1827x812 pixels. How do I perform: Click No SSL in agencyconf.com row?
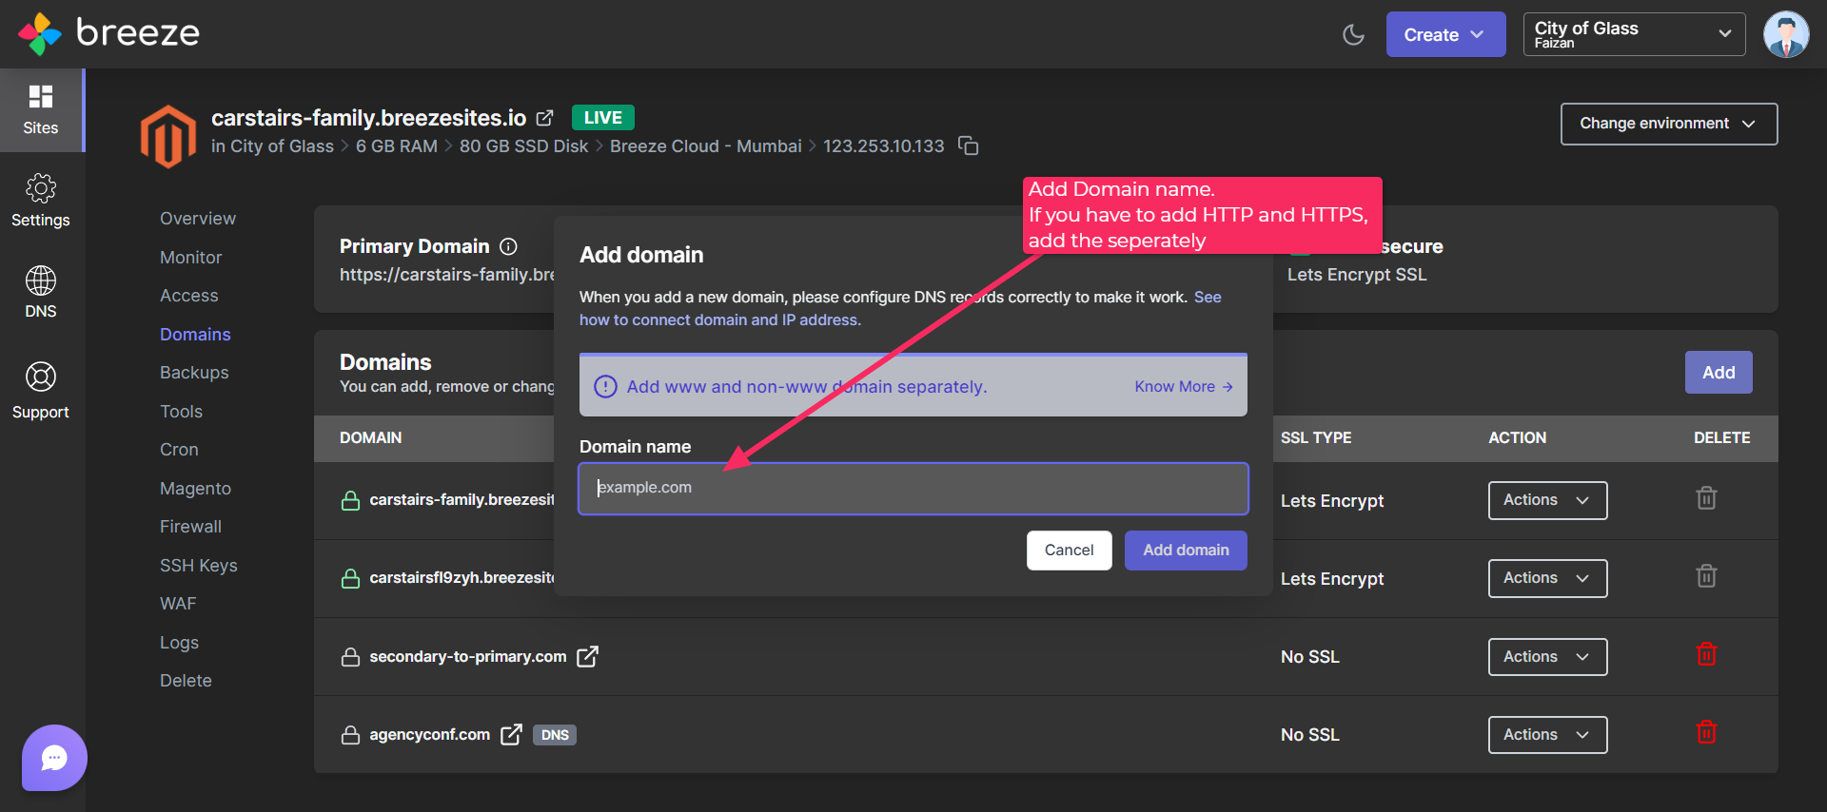tap(1310, 735)
